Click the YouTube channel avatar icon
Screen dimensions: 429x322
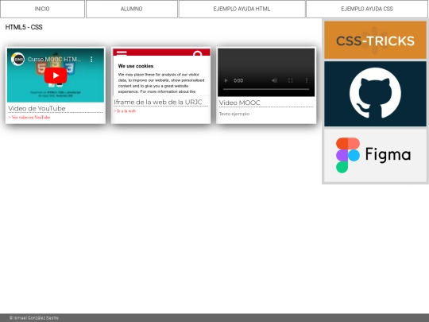pos(17,59)
